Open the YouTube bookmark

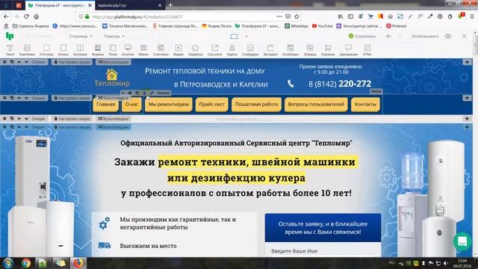coord(322,26)
